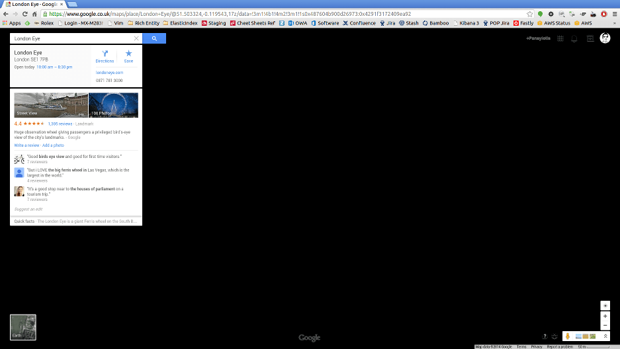Image resolution: width=620 pixels, height=349 pixels.
Task: Reload the page
Action: tap(24, 14)
